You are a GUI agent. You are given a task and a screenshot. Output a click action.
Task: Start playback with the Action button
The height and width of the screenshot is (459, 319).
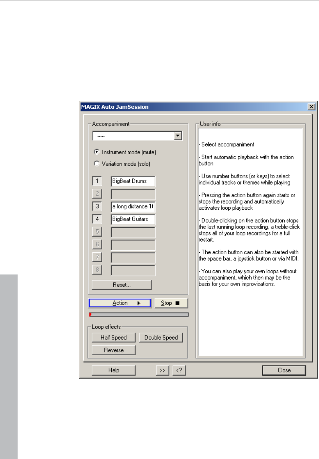pyautogui.click(x=120, y=303)
